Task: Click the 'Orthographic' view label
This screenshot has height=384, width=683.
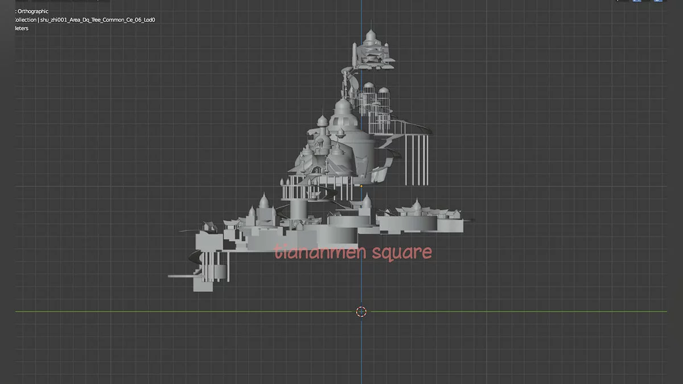Action: [x=33, y=11]
